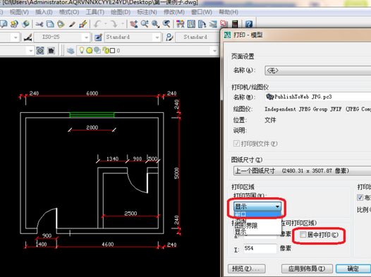Screen dimensions: 371x277
Task: Open Layer Properties Manager icon
Action: 71,51
